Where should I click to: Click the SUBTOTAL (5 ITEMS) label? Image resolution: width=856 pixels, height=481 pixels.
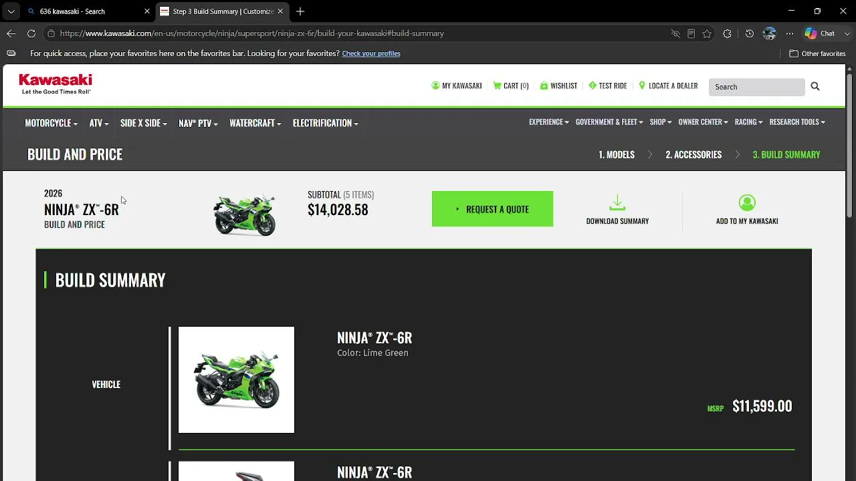[x=340, y=194]
